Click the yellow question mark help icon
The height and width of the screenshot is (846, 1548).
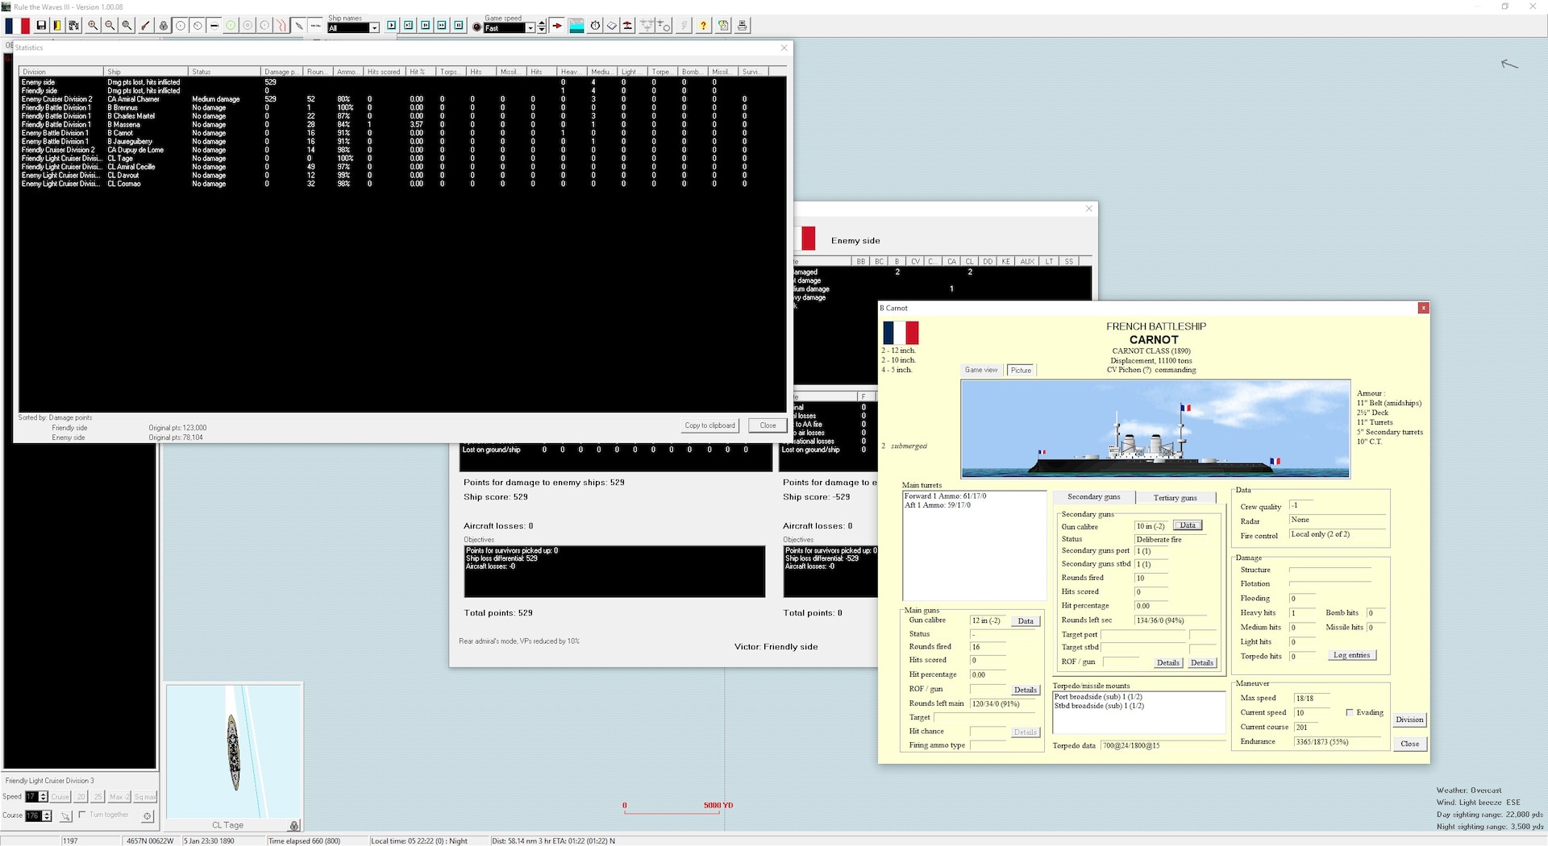[703, 26]
